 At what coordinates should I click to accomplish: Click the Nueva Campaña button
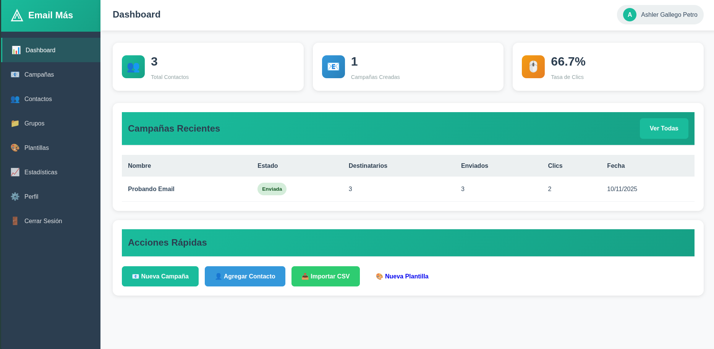pos(160,276)
